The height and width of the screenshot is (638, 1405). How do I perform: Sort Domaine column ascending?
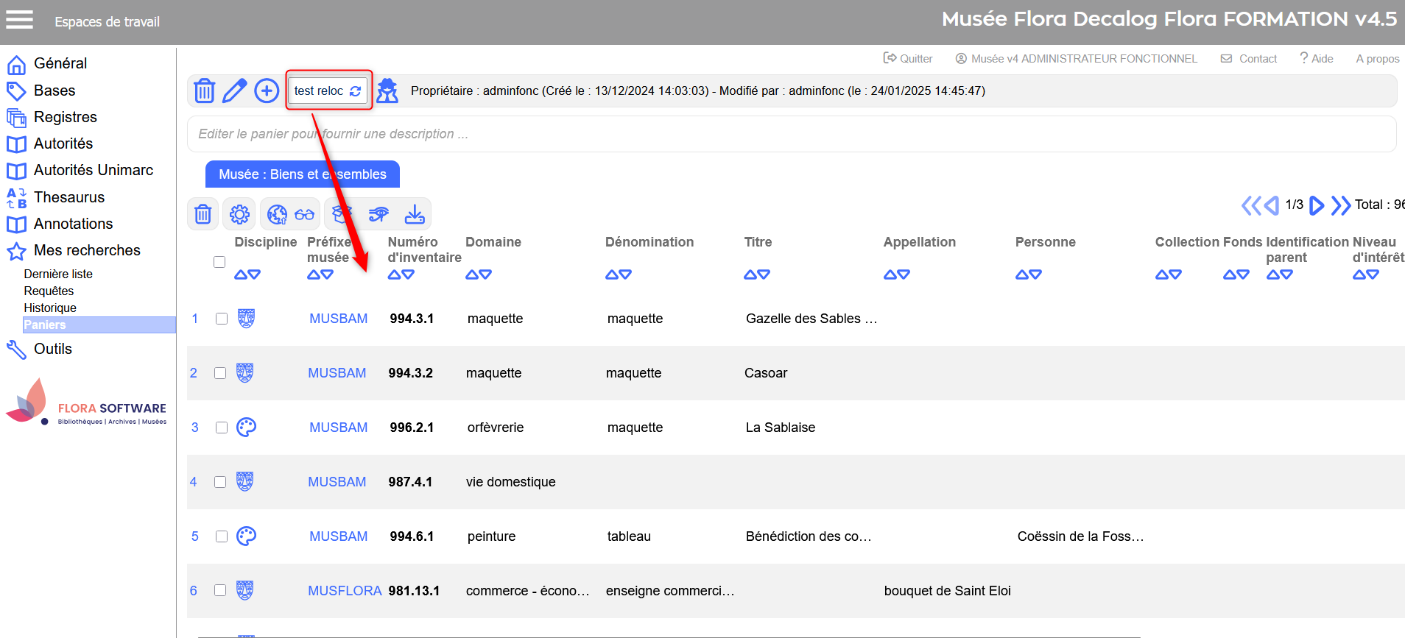coord(472,274)
